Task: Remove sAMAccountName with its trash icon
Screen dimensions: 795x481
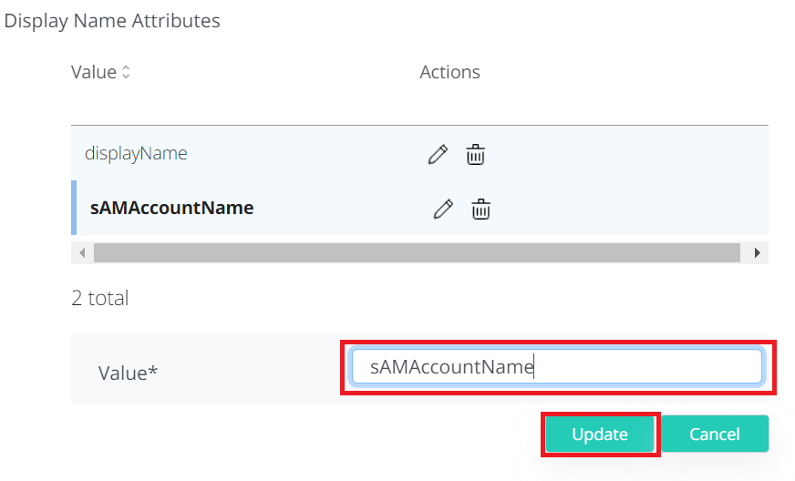Action: tap(480, 210)
